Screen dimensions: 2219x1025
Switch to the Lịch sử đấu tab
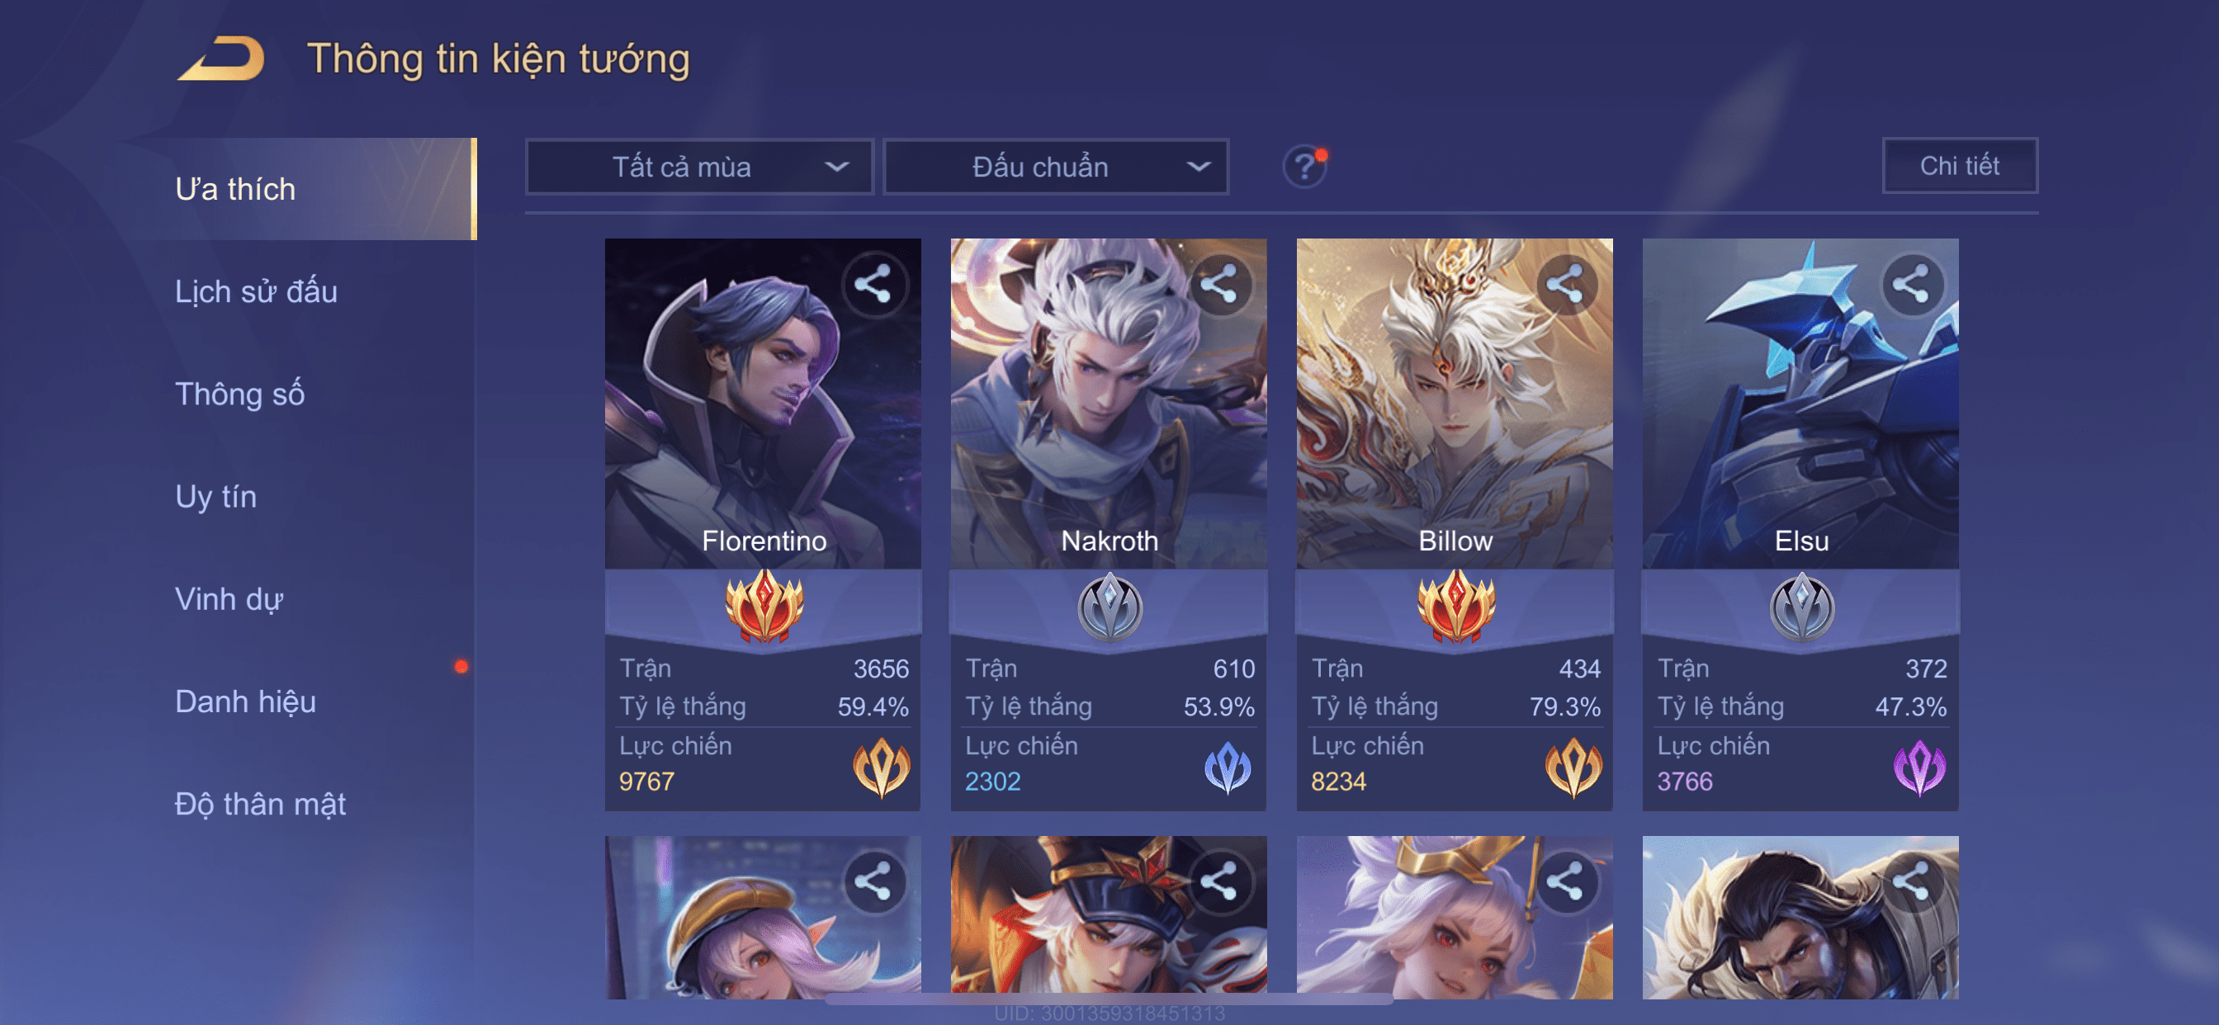[256, 292]
